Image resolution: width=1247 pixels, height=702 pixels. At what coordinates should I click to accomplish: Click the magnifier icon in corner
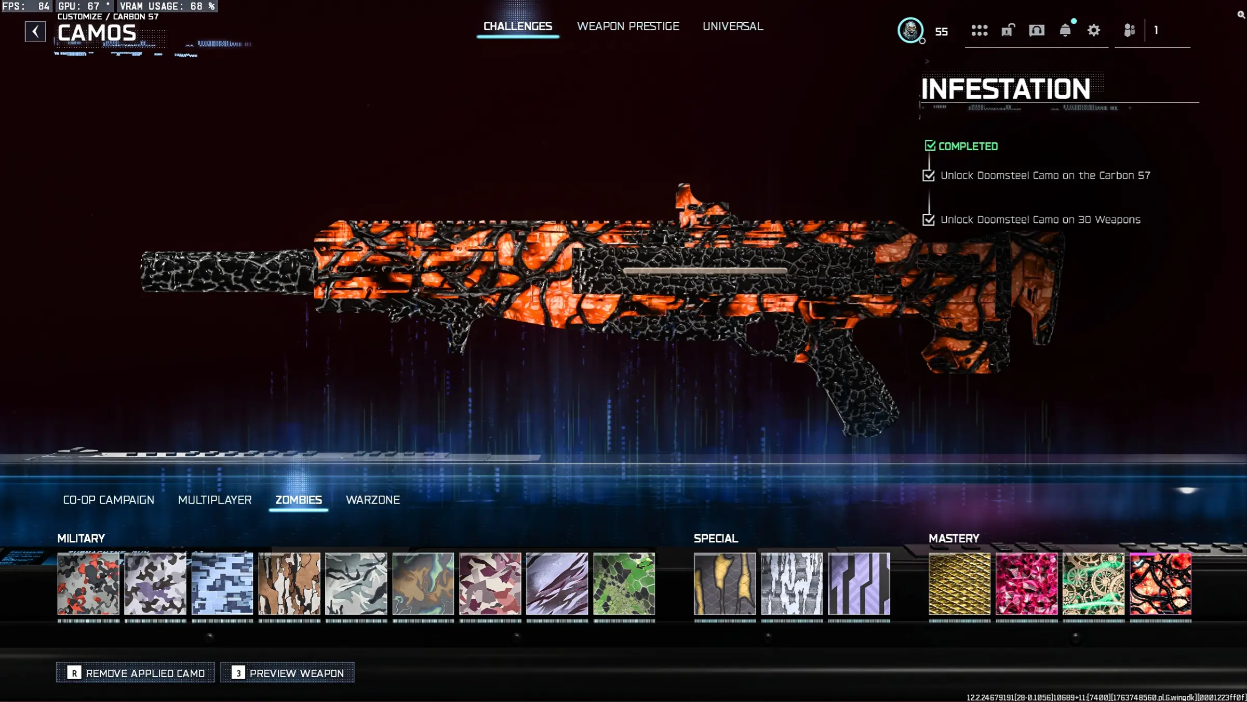point(1241,15)
